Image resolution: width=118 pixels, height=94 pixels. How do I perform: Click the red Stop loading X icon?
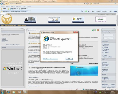(88, 4)
